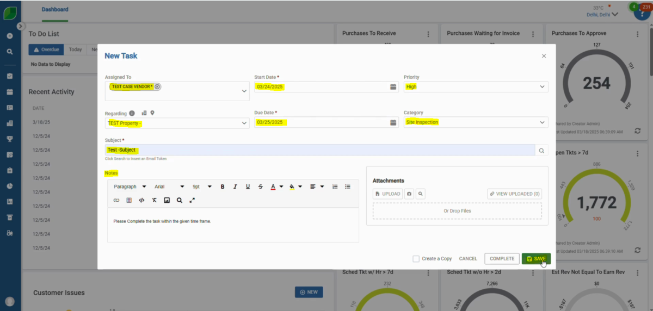
Task: Open the Priority dropdown showing High
Action: (476, 87)
